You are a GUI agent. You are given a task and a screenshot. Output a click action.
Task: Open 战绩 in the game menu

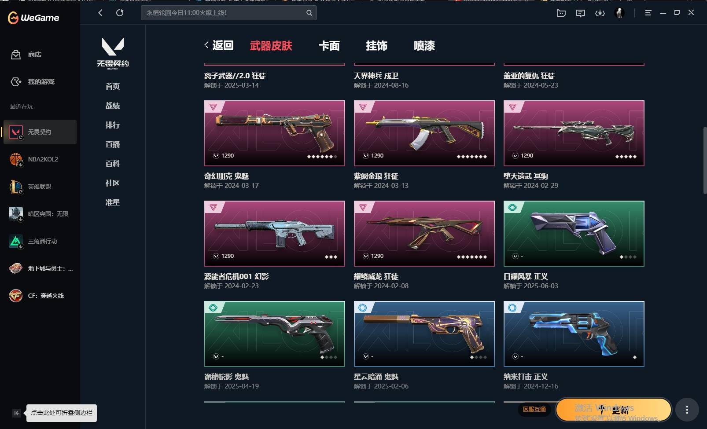(113, 106)
